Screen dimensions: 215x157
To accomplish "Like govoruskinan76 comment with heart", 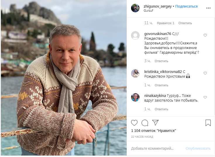I will point(205,35).
